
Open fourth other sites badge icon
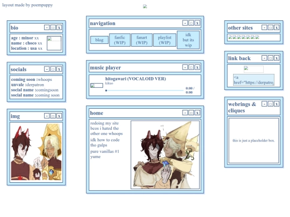(244, 38)
